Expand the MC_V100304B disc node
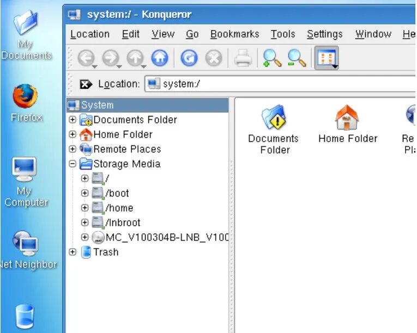 pyautogui.click(x=84, y=237)
